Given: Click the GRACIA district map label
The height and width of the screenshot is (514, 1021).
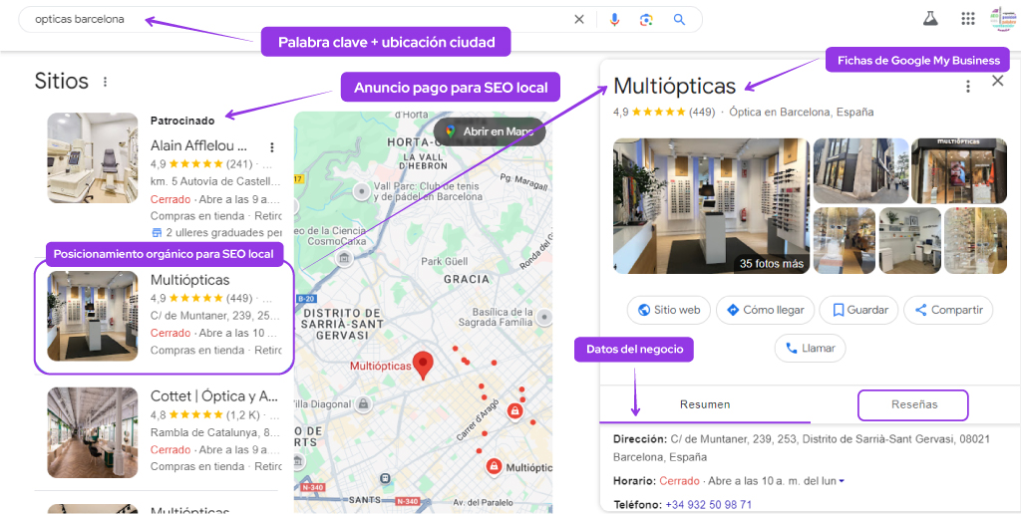Looking at the screenshot, I should click(x=467, y=279).
